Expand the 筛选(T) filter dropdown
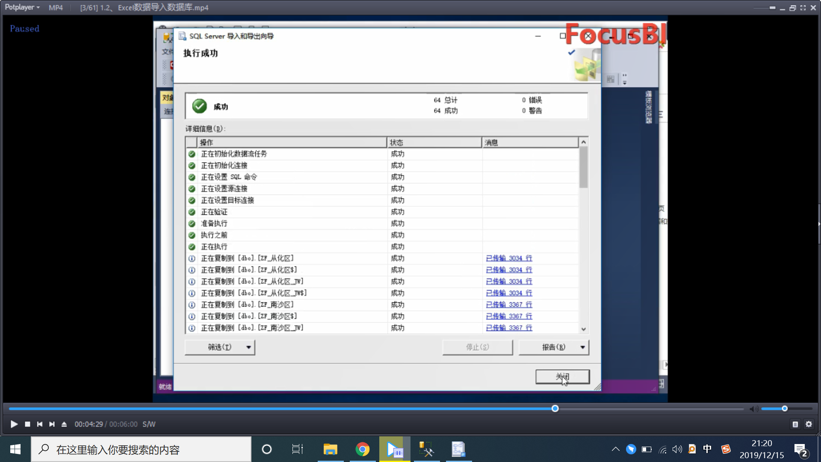This screenshot has height=462, width=821. tap(248, 347)
